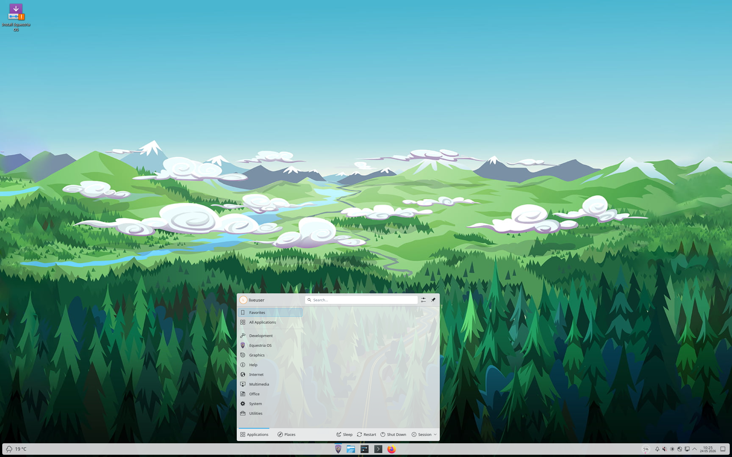Click the peek at desktop button

(x=723, y=449)
